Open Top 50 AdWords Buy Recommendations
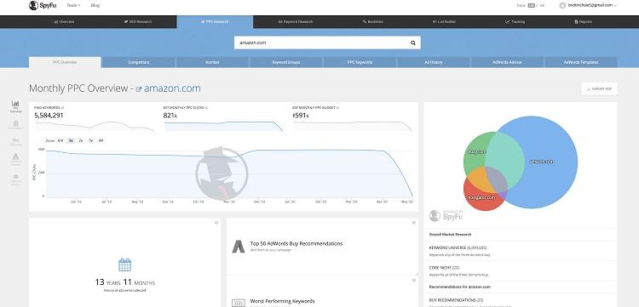Viewport: 639px width, 307px height. coord(296,243)
